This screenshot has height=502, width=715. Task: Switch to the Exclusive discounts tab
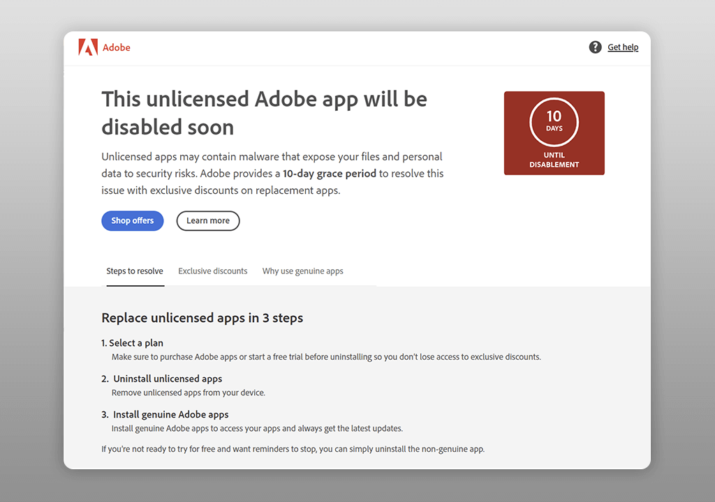coord(212,271)
